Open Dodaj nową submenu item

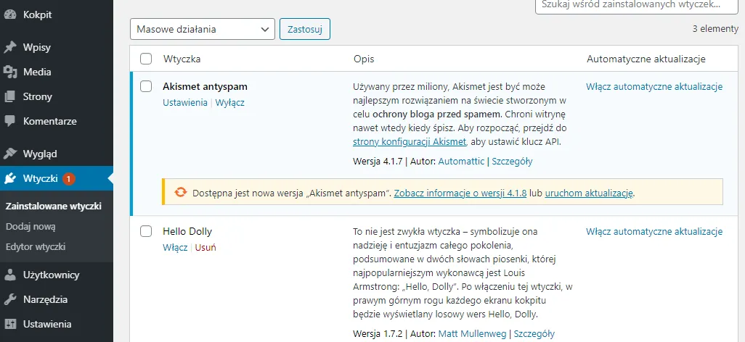pyautogui.click(x=30, y=226)
